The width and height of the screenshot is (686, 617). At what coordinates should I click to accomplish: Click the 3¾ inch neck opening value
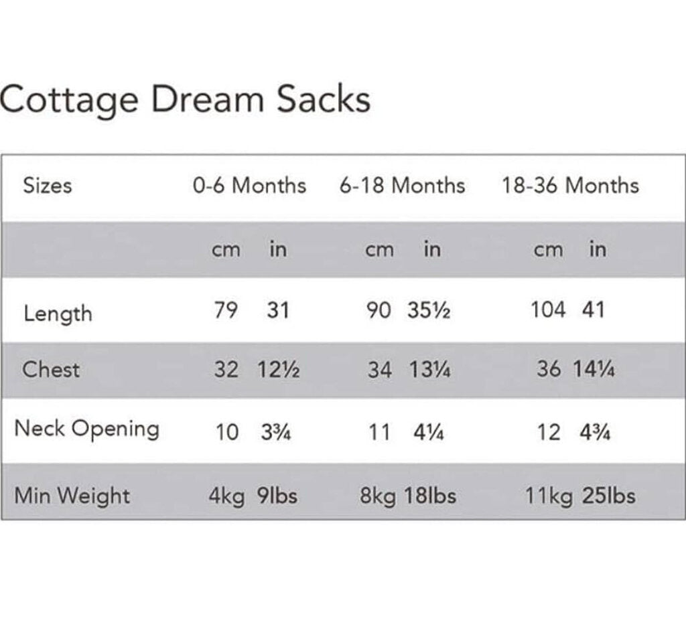(x=276, y=432)
